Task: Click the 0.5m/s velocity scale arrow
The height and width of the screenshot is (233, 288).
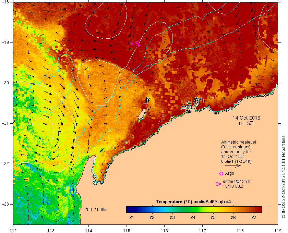Action: [x=232, y=166]
